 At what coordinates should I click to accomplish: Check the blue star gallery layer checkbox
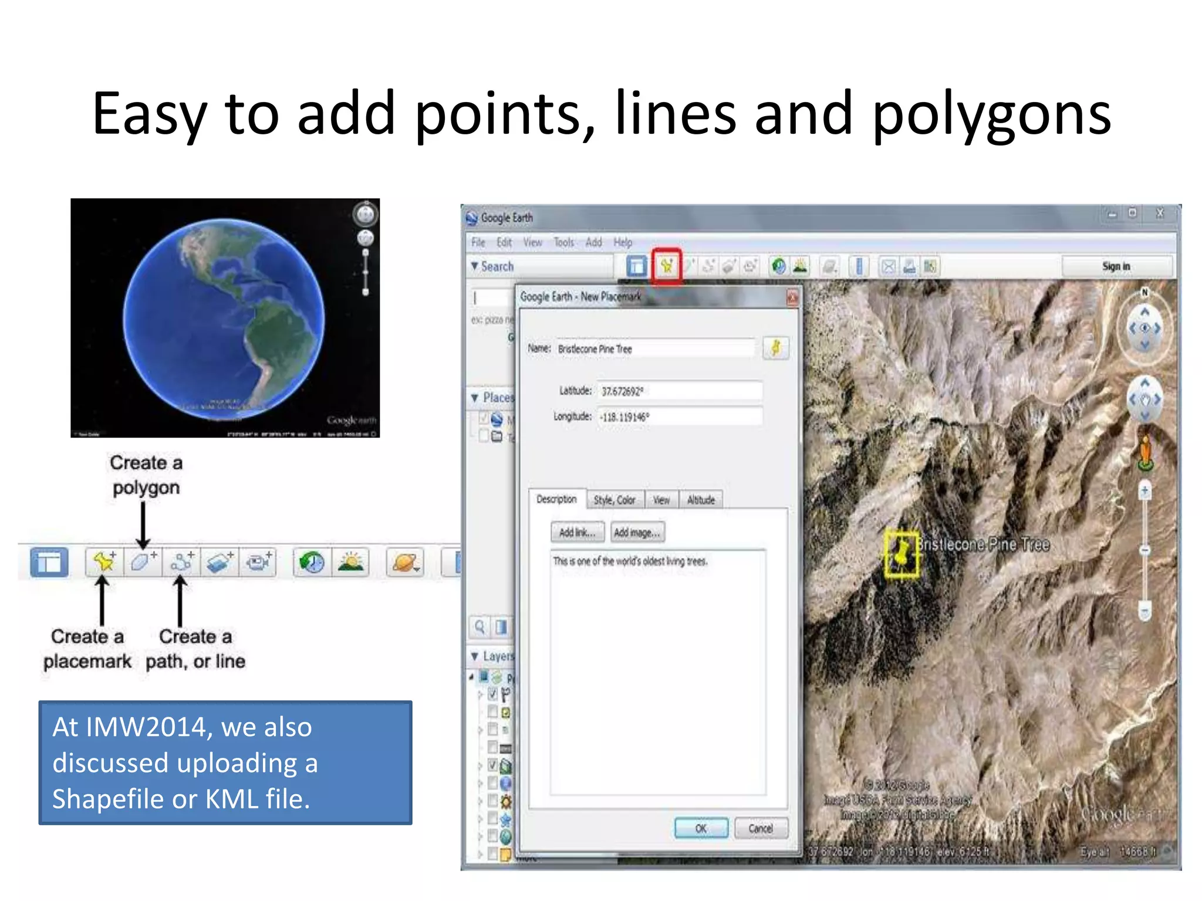point(492,818)
